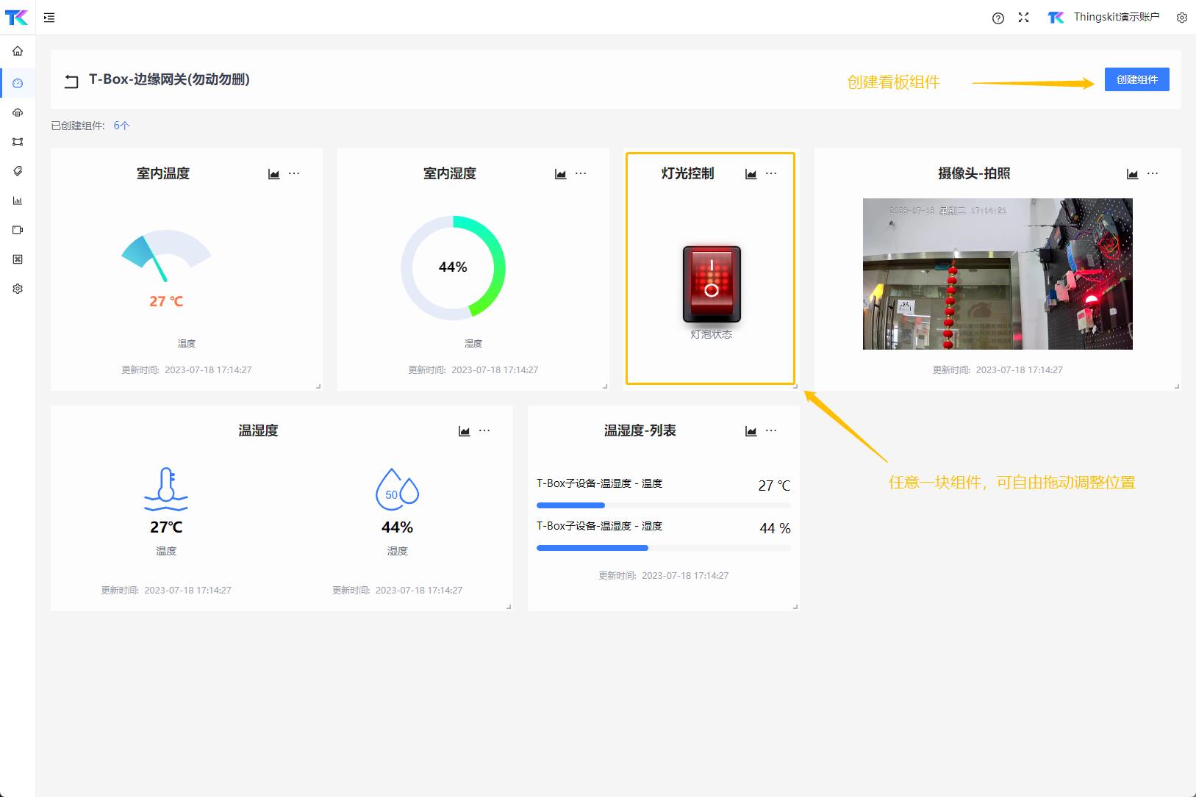Click the T-Box子设备-温湿度 - 湿度 row label
The image size is (1196, 797).
click(599, 526)
